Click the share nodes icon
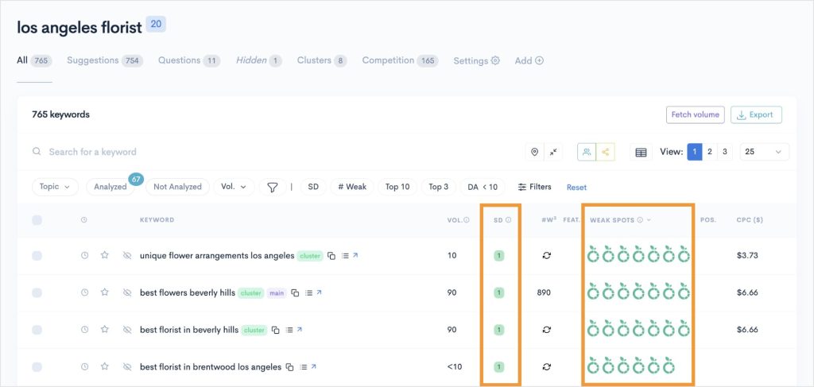The height and width of the screenshot is (387, 814). pos(607,152)
